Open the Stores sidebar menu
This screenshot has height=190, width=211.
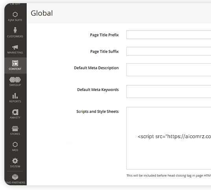(15, 130)
